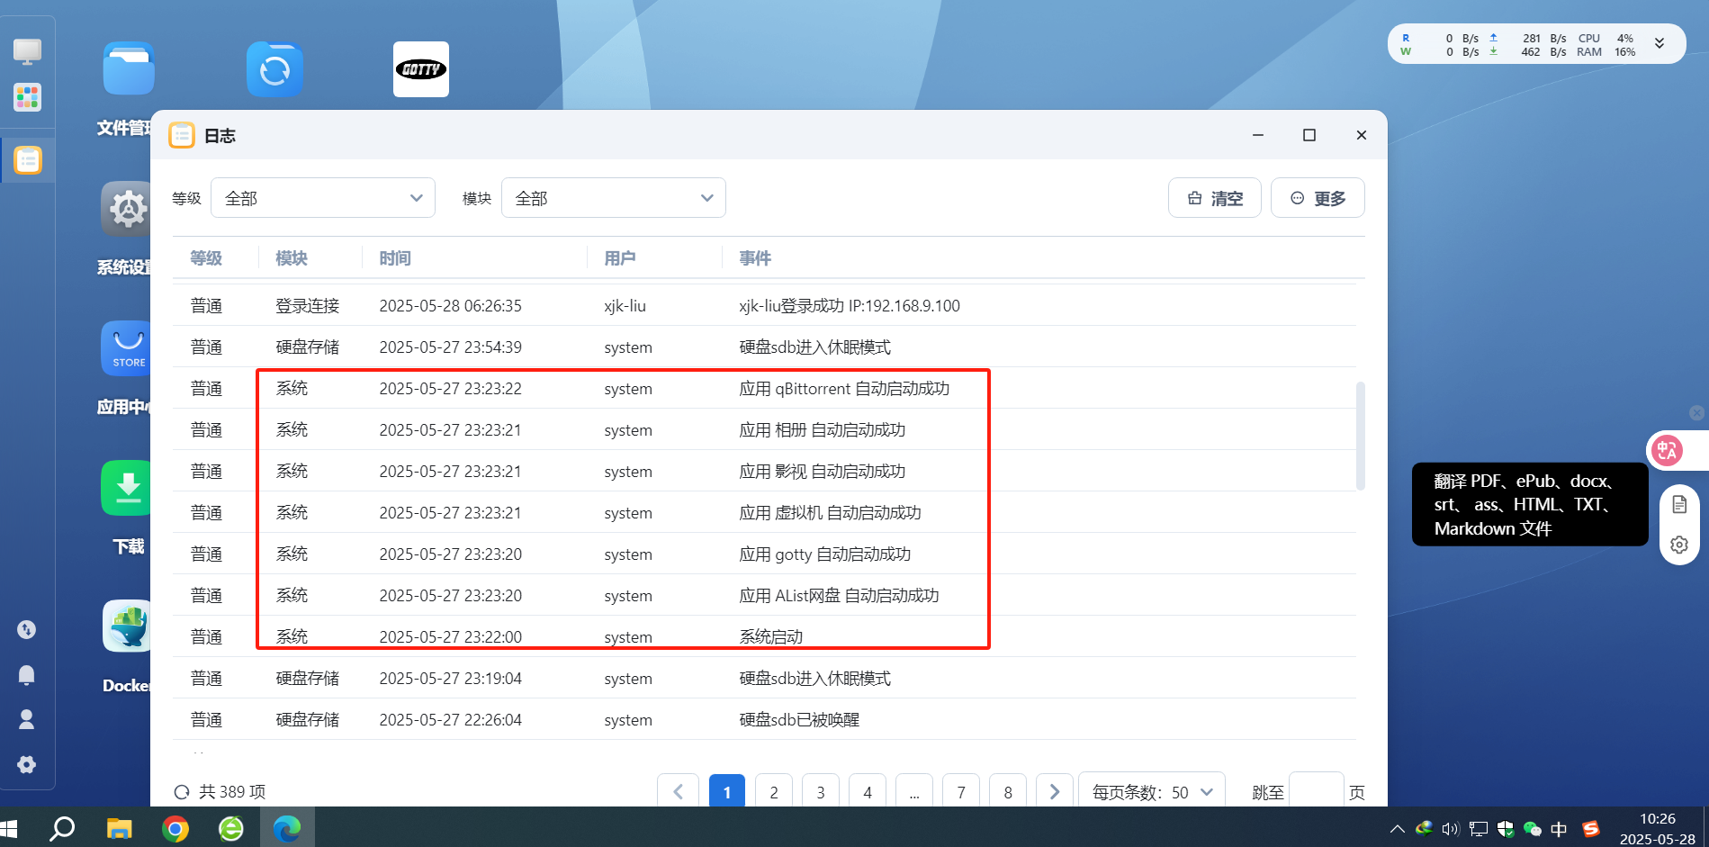Select page 1 in pagination
This screenshot has height=847, width=1709.
point(727,792)
